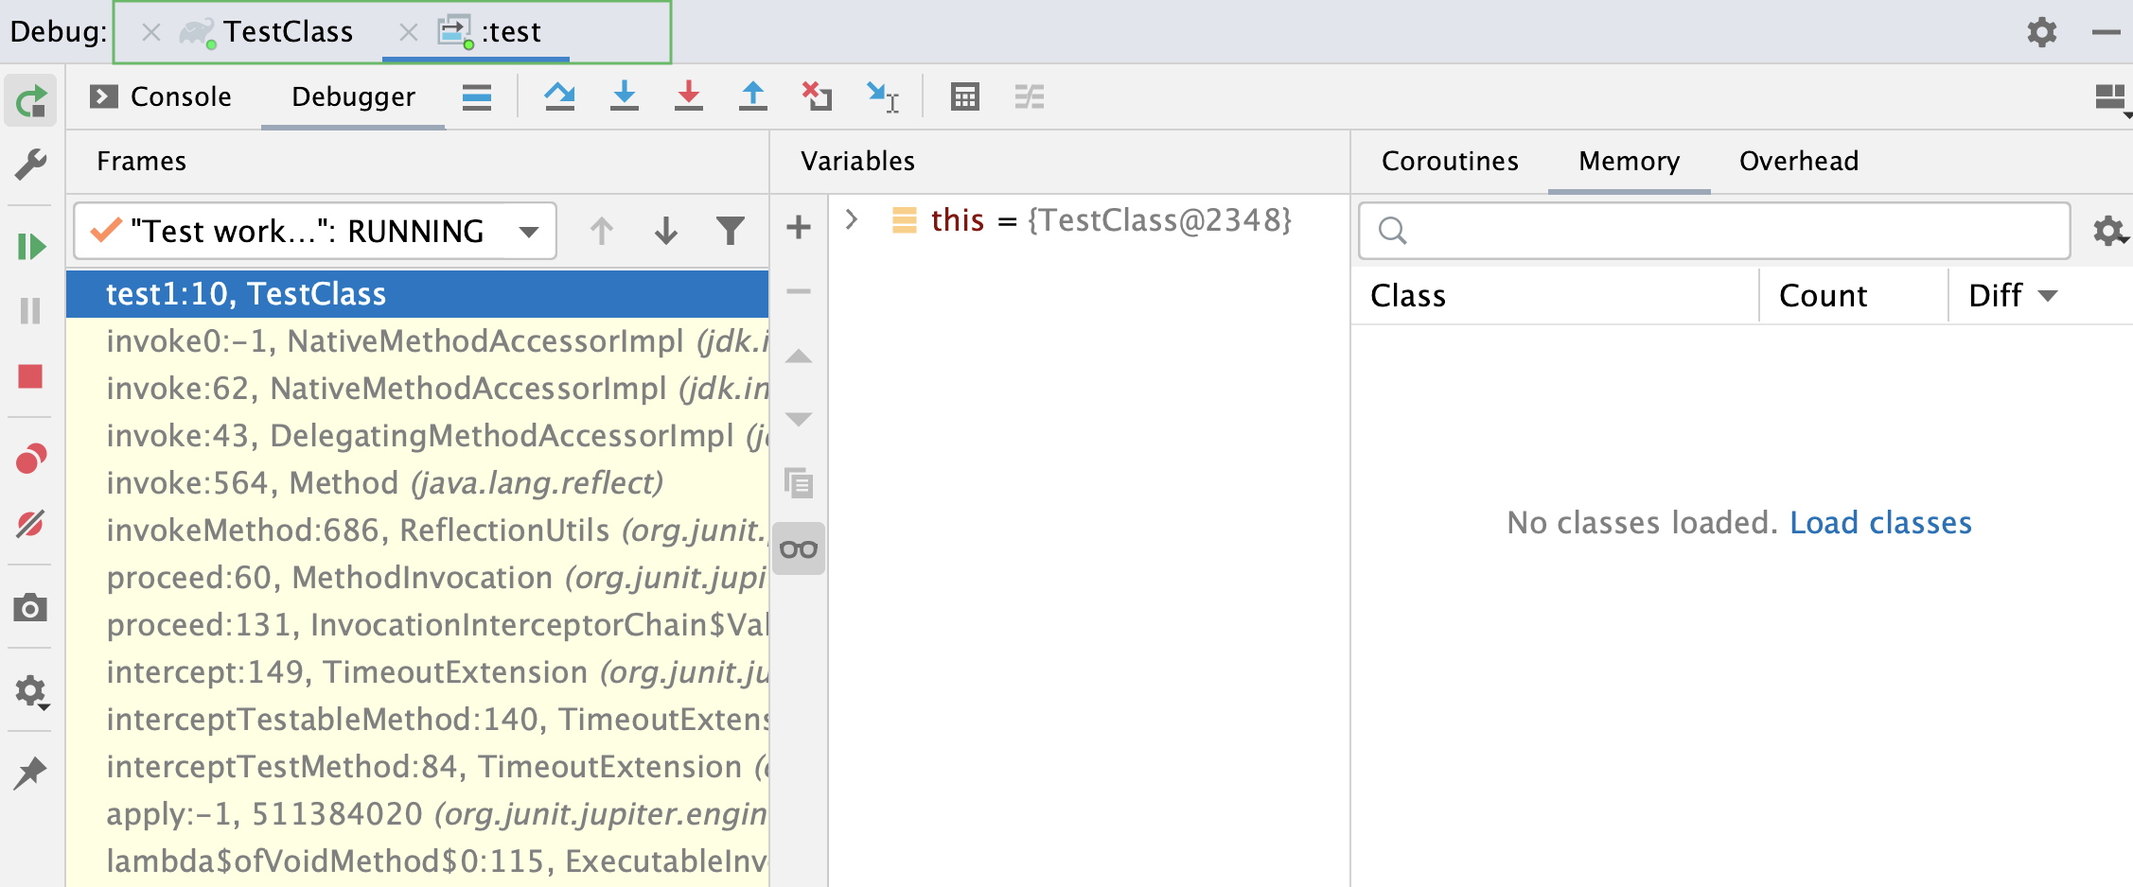The image size is (2133, 887).
Task: Step into the method call
Action: pyautogui.click(x=625, y=96)
